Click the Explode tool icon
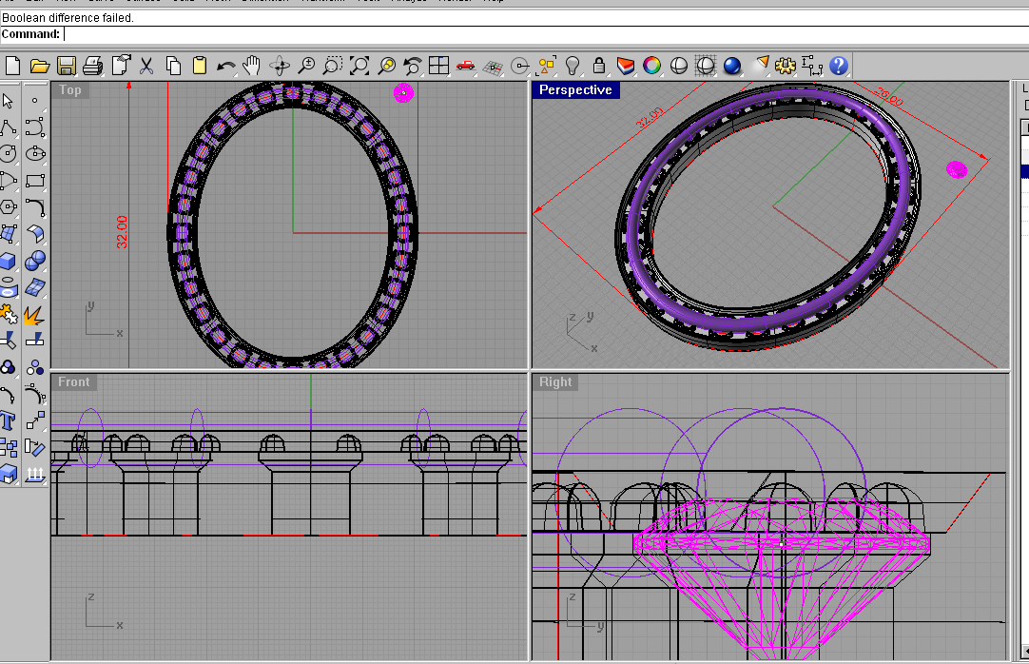The width and height of the screenshot is (1029, 664). point(34,314)
